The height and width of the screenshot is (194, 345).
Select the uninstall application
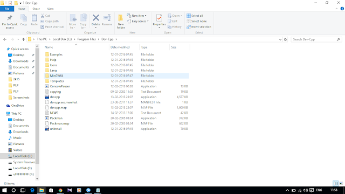pos(116,129)
